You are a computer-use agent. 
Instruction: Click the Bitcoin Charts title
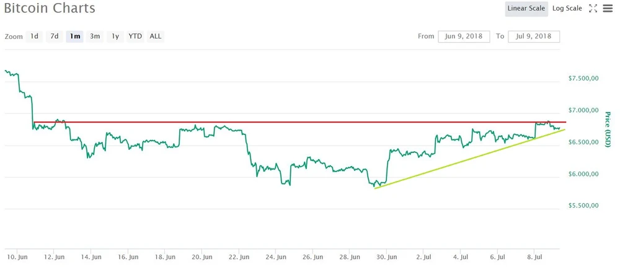[x=50, y=9]
